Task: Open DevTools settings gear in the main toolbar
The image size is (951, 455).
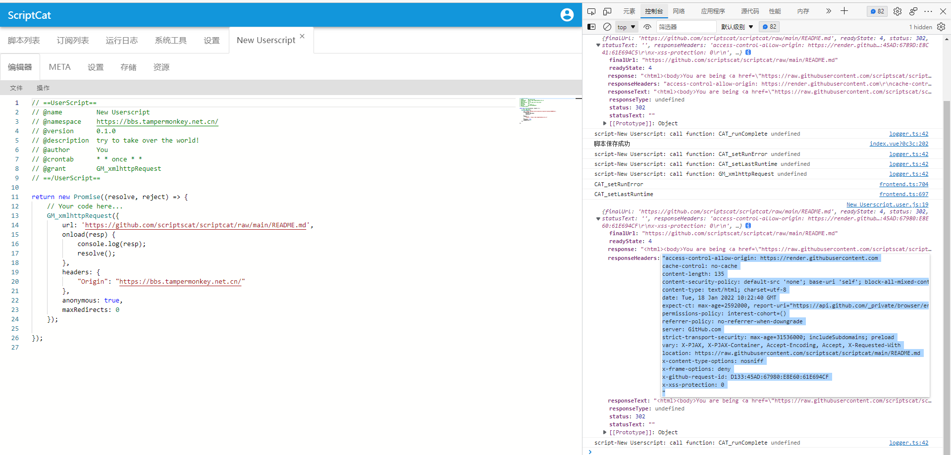Action: (x=898, y=11)
